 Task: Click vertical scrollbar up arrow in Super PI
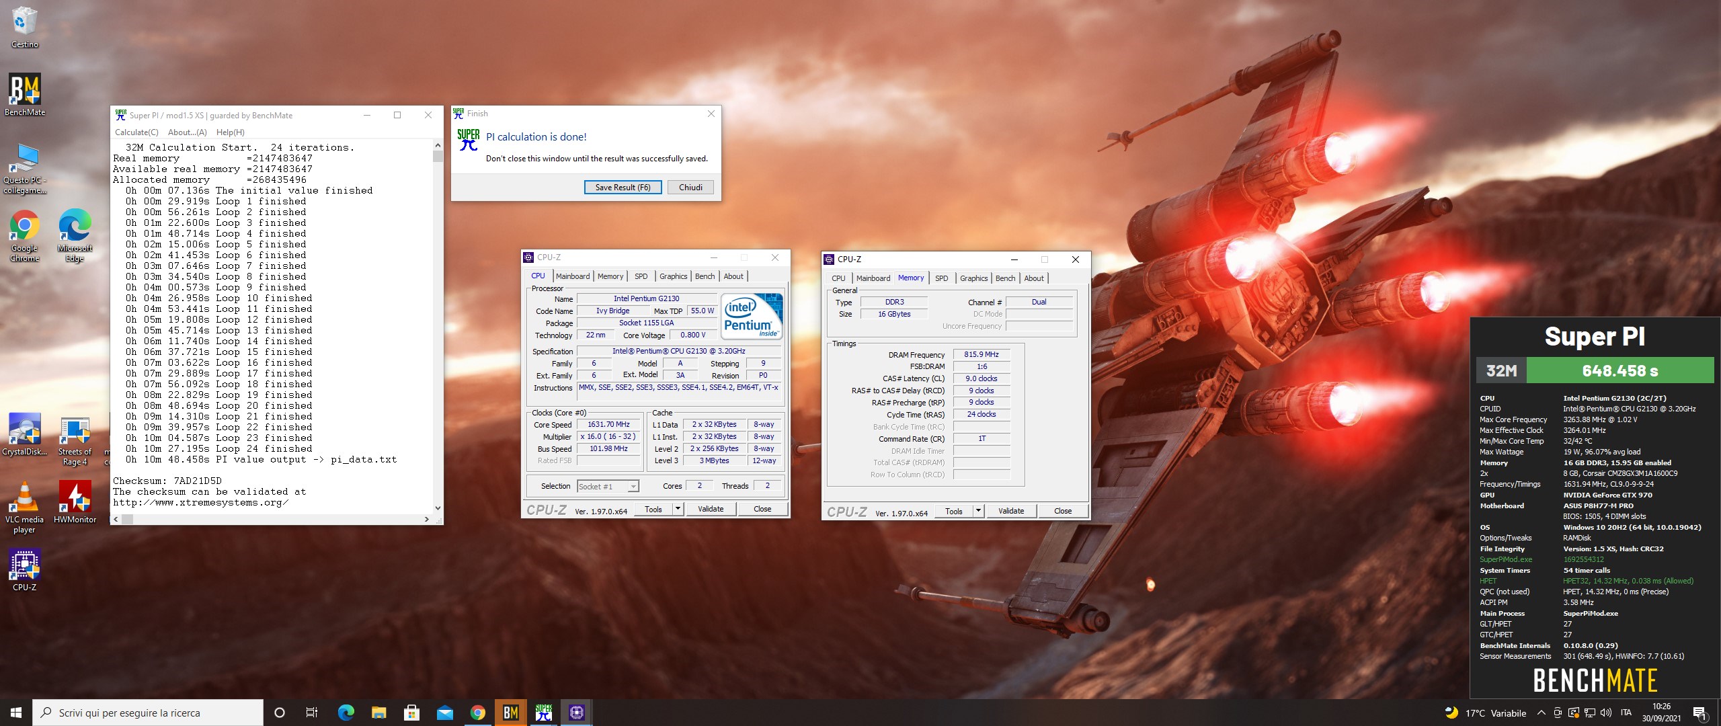(438, 145)
